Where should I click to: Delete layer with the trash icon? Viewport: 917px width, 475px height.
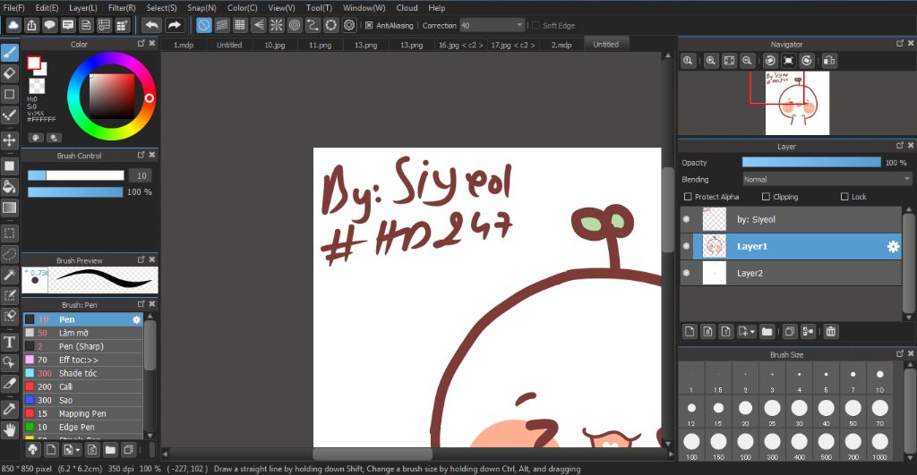click(x=830, y=331)
